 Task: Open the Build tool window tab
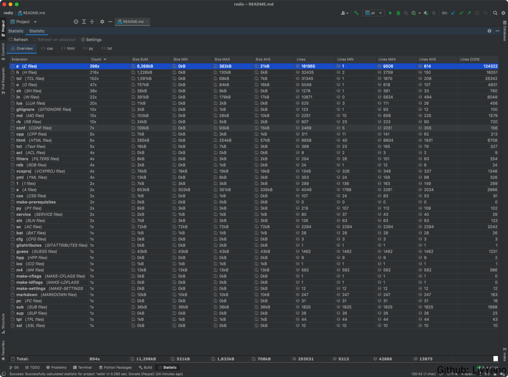(145, 367)
